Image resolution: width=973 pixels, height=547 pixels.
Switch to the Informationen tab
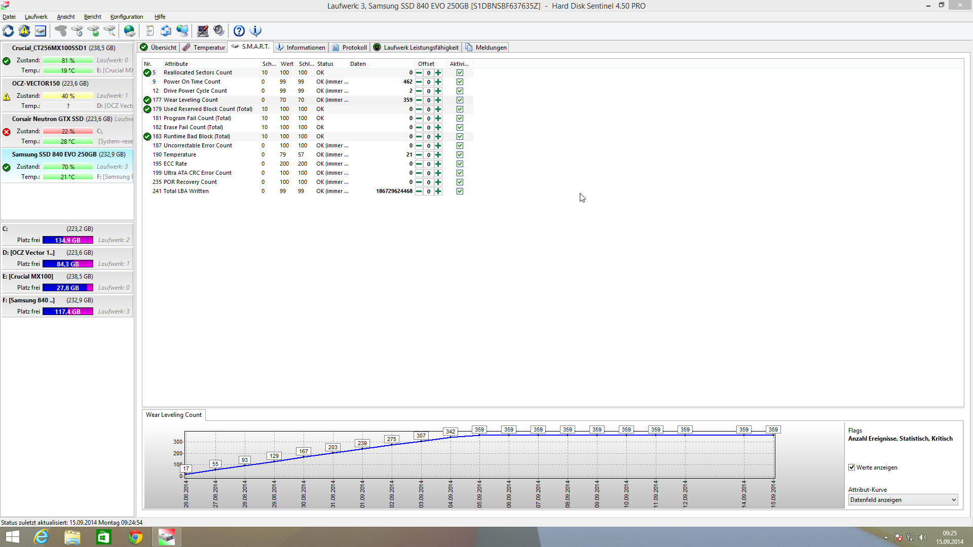[301, 48]
